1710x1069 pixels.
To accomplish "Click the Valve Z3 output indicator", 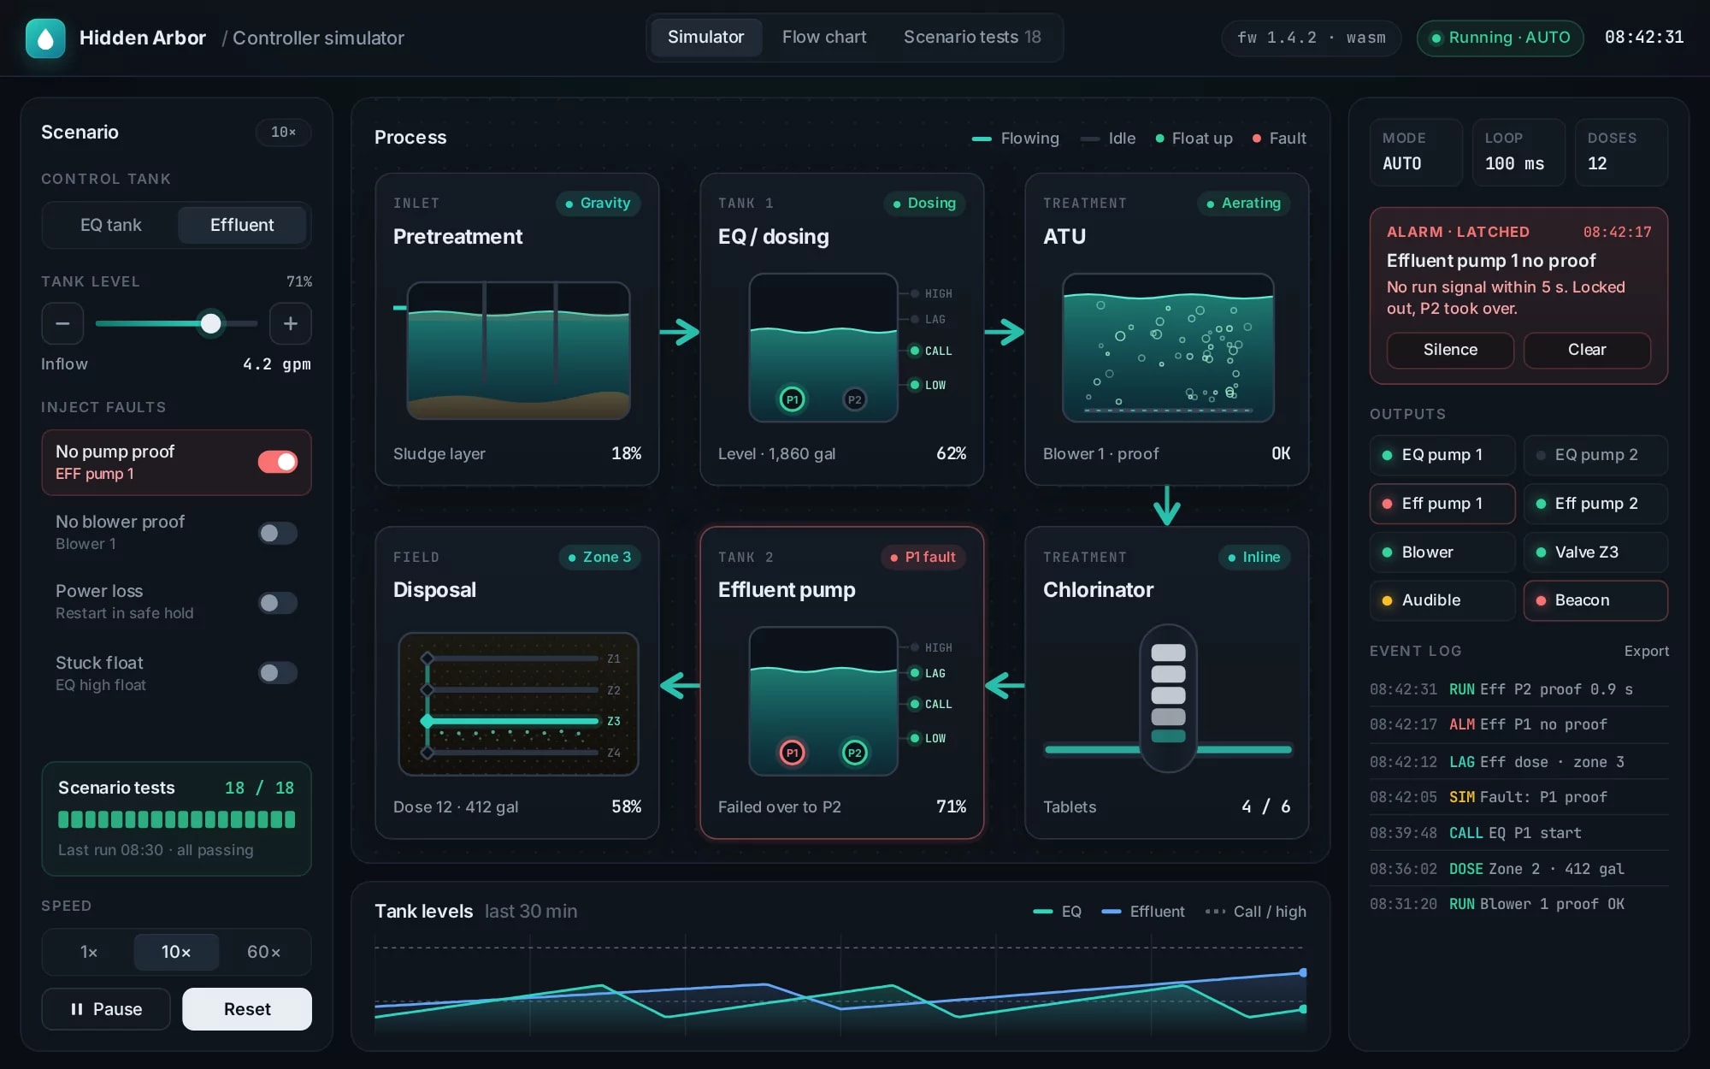I will point(1595,552).
